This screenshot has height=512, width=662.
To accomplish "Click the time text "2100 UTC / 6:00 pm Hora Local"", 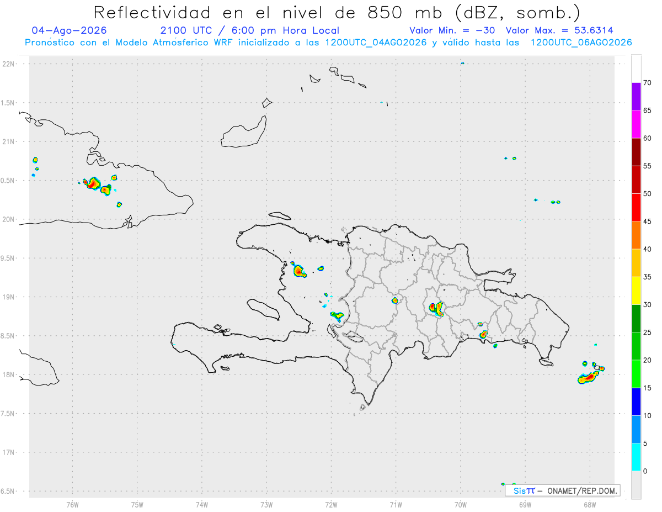I will pos(249,30).
